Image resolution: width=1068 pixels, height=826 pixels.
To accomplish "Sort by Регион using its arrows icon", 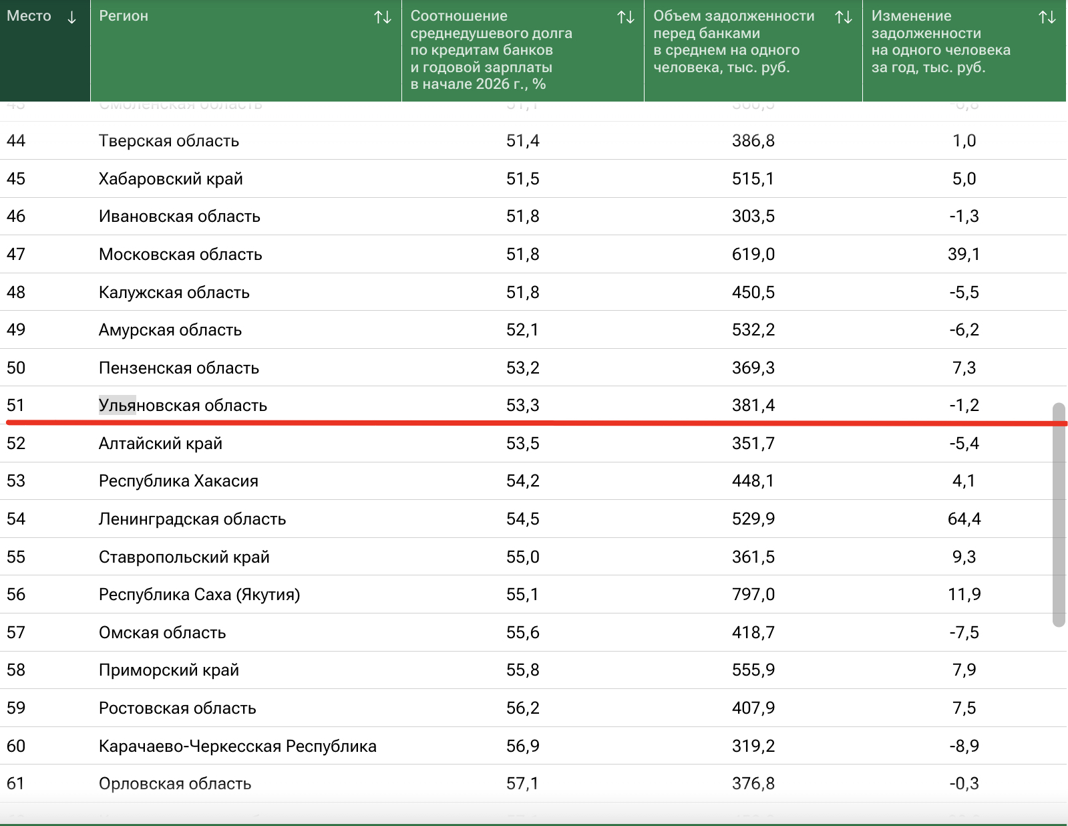I will pyautogui.click(x=382, y=17).
